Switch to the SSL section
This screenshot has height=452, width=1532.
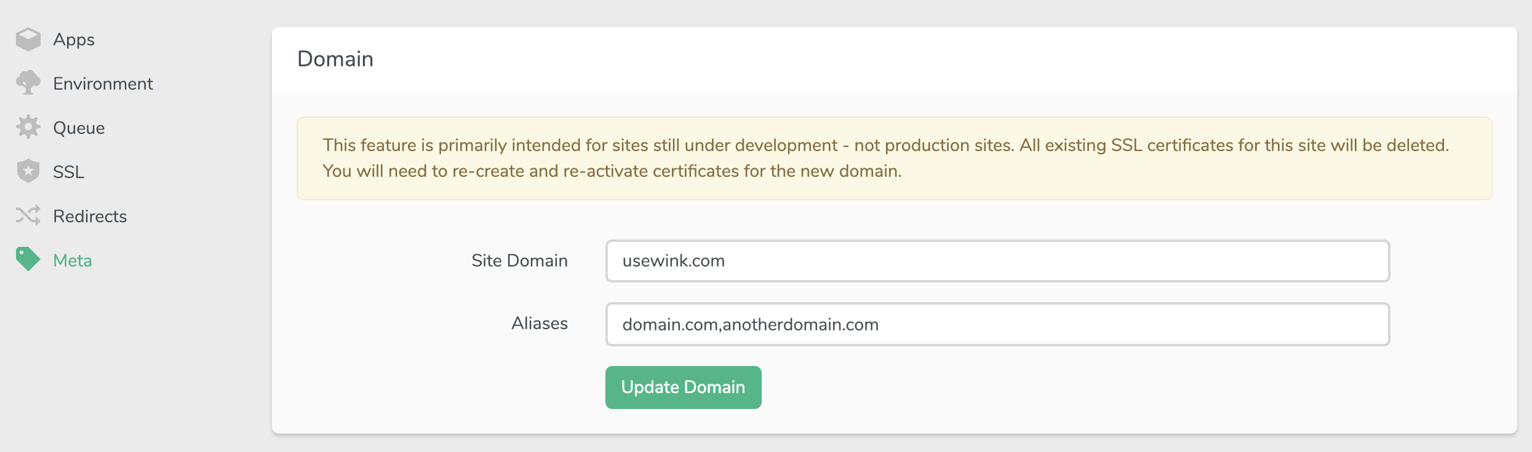click(x=68, y=172)
